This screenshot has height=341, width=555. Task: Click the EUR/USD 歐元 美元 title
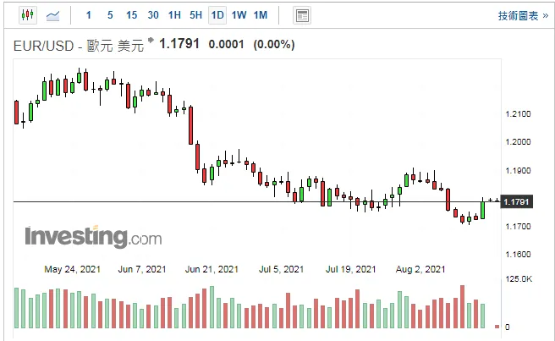click(x=79, y=46)
